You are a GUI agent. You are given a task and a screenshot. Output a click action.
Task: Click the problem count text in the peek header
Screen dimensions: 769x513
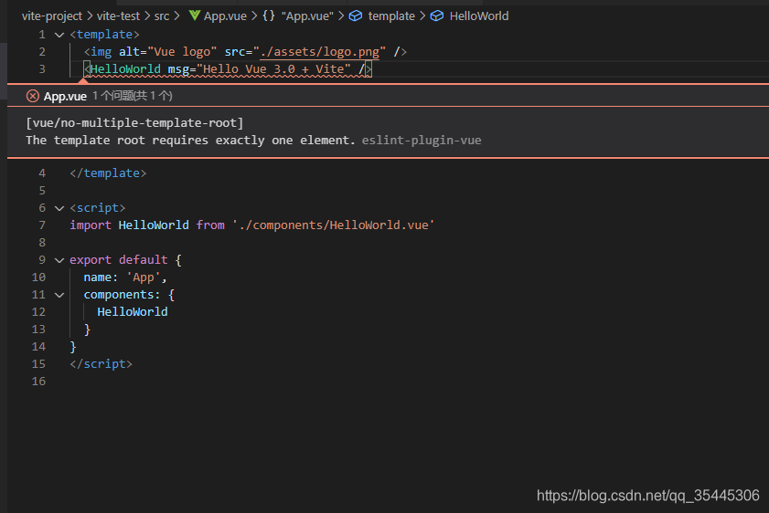(x=133, y=96)
